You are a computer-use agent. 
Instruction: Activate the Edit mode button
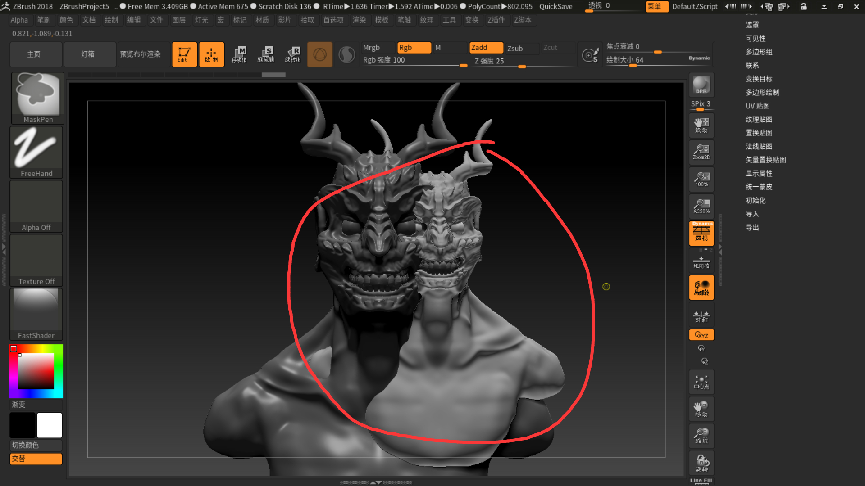click(x=184, y=54)
